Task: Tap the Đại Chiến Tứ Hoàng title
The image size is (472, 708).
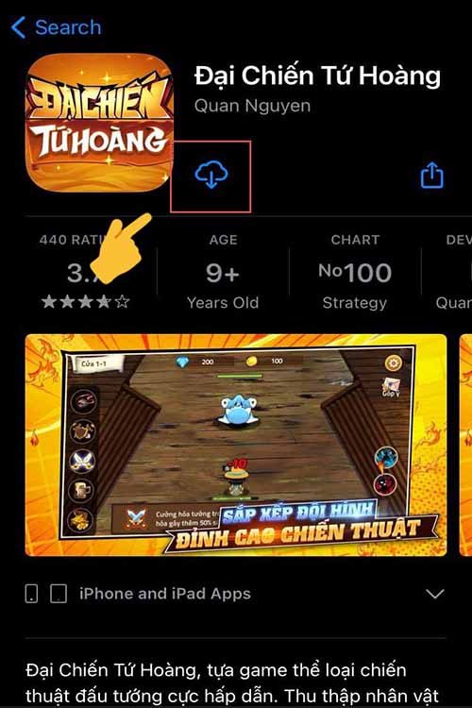Action: pyautogui.click(x=317, y=75)
